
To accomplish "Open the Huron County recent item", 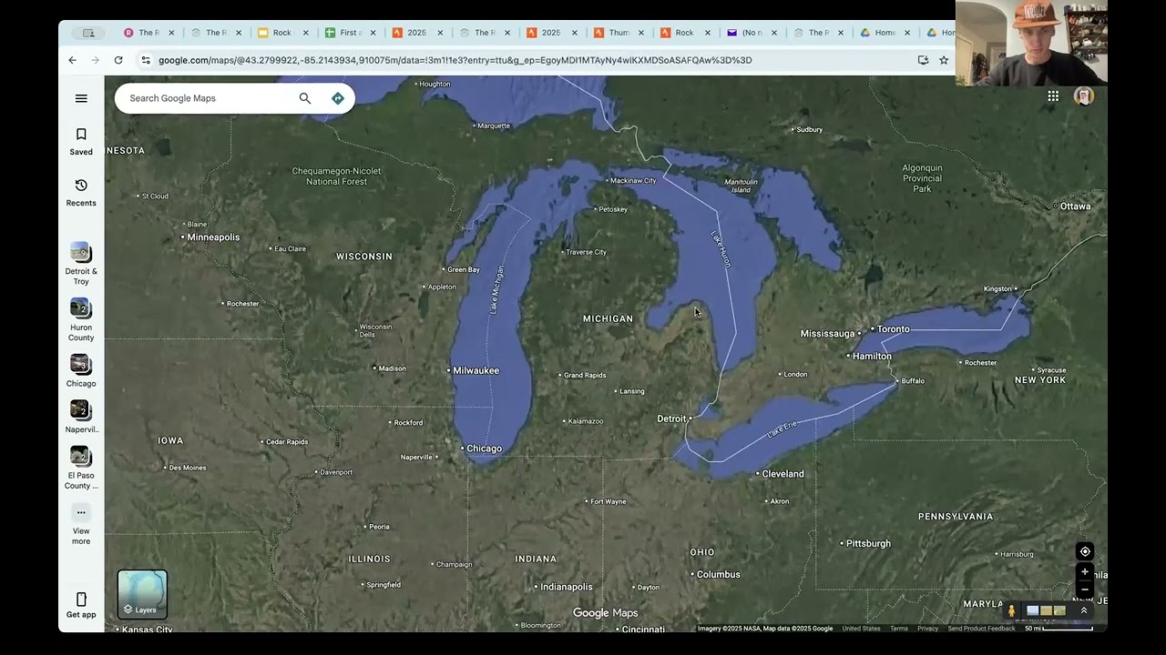I will click(x=81, y=320).
